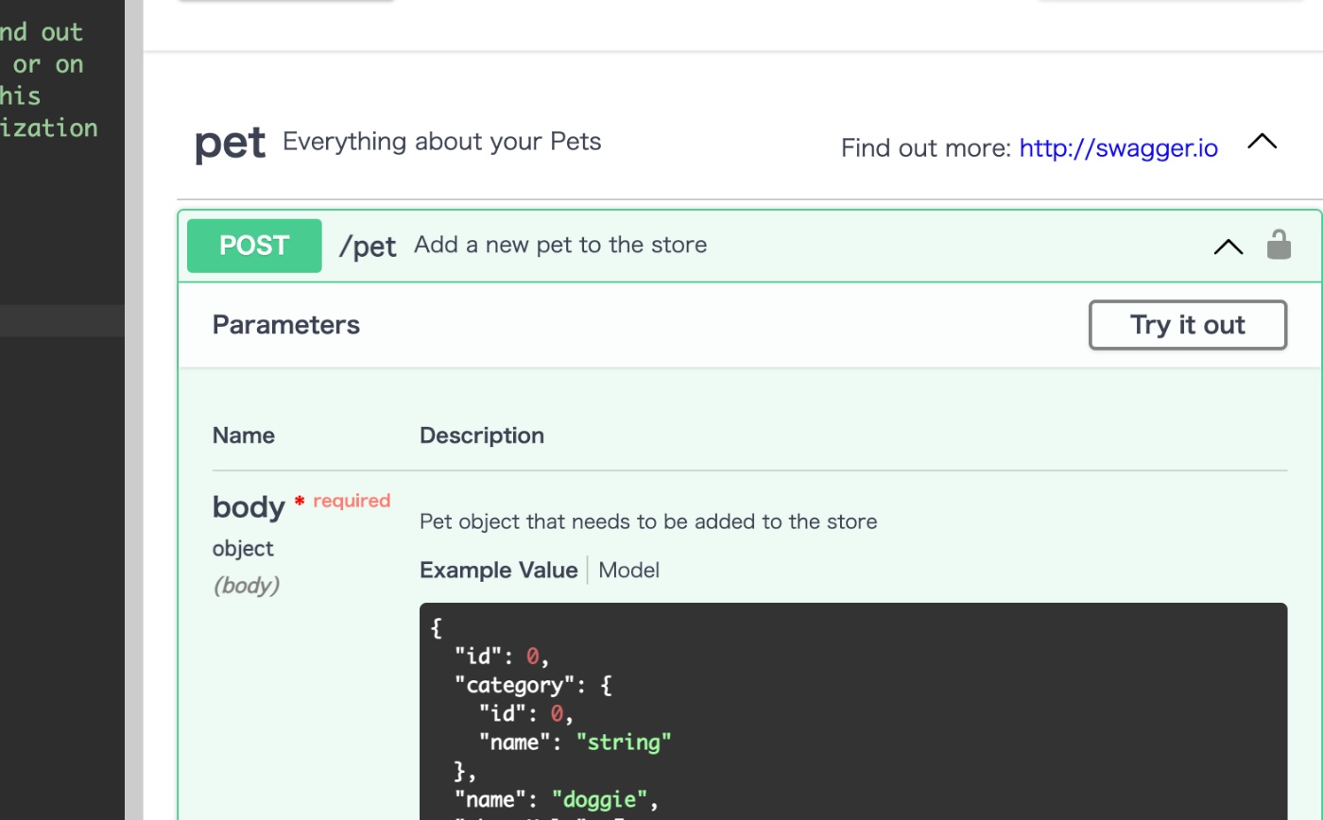The width and height of the screenshot is (1323, 820).
Task: Open the http://swagger.io link
Action: pos(1118,147)
